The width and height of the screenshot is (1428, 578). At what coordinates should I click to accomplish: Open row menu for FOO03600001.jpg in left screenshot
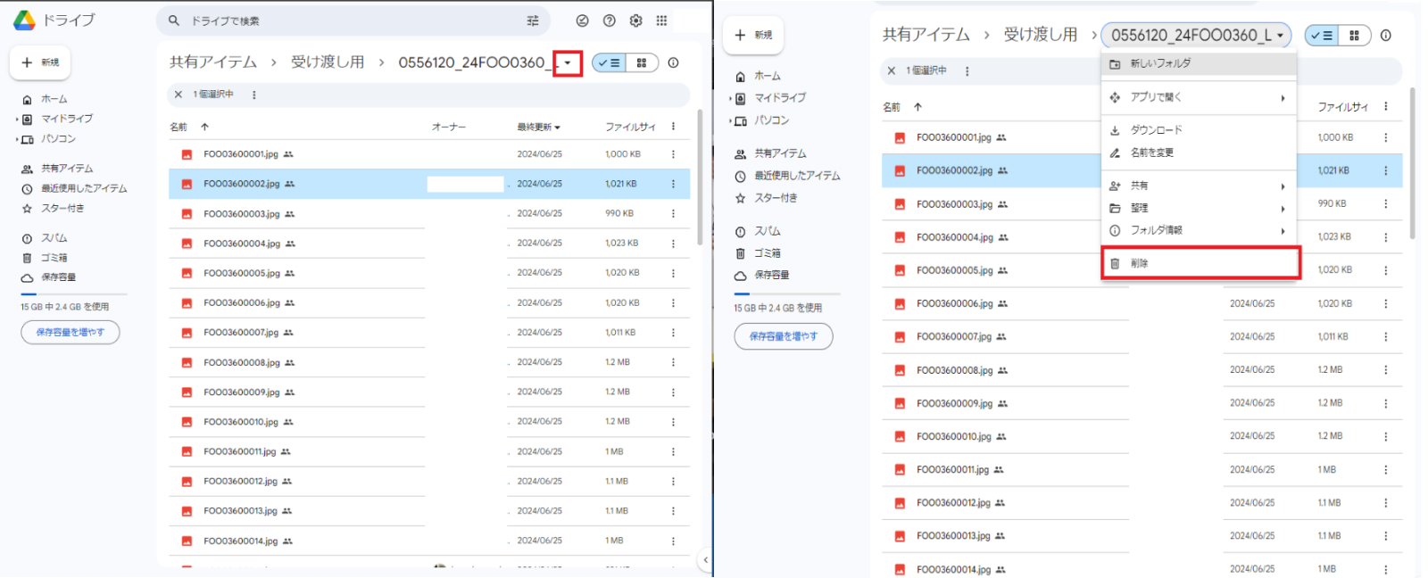click(674, 154)
